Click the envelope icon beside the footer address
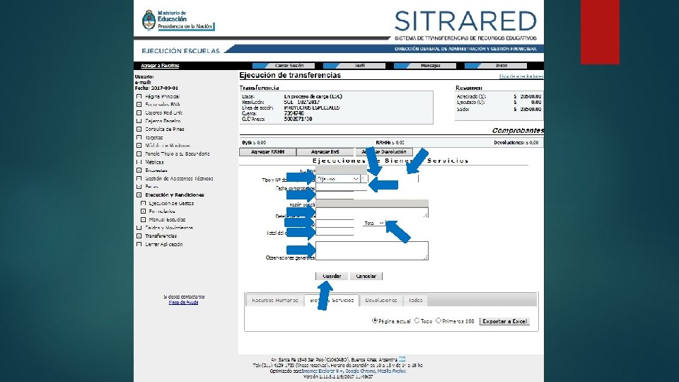Viewport: 679px width, 382px height. [x=402, y=359]
